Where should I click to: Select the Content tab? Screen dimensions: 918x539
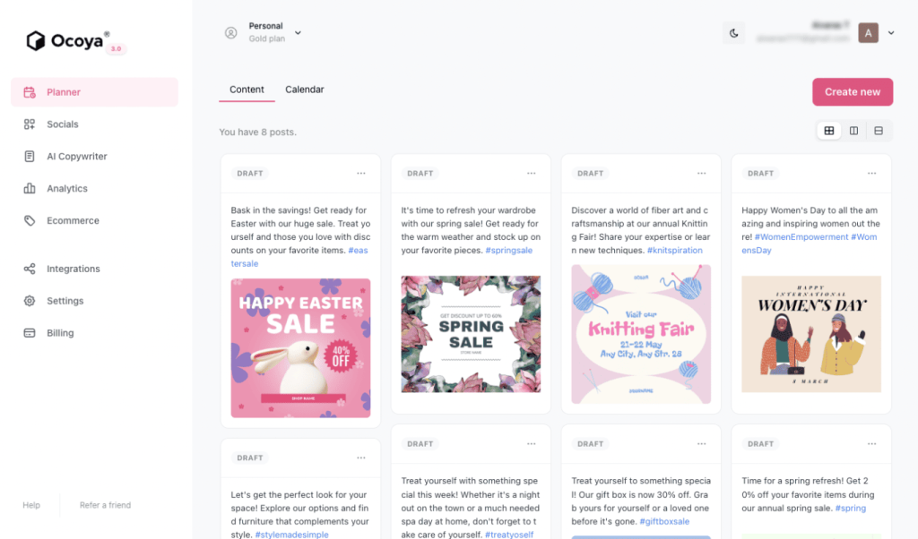pos(247,90)
